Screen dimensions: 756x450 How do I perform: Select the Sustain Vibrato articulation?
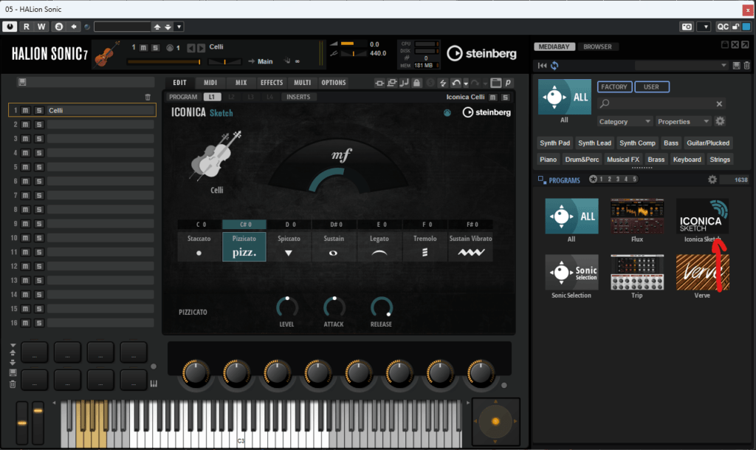point(470,246)
